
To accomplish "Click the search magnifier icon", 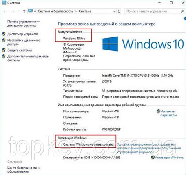I will [182, 11].
